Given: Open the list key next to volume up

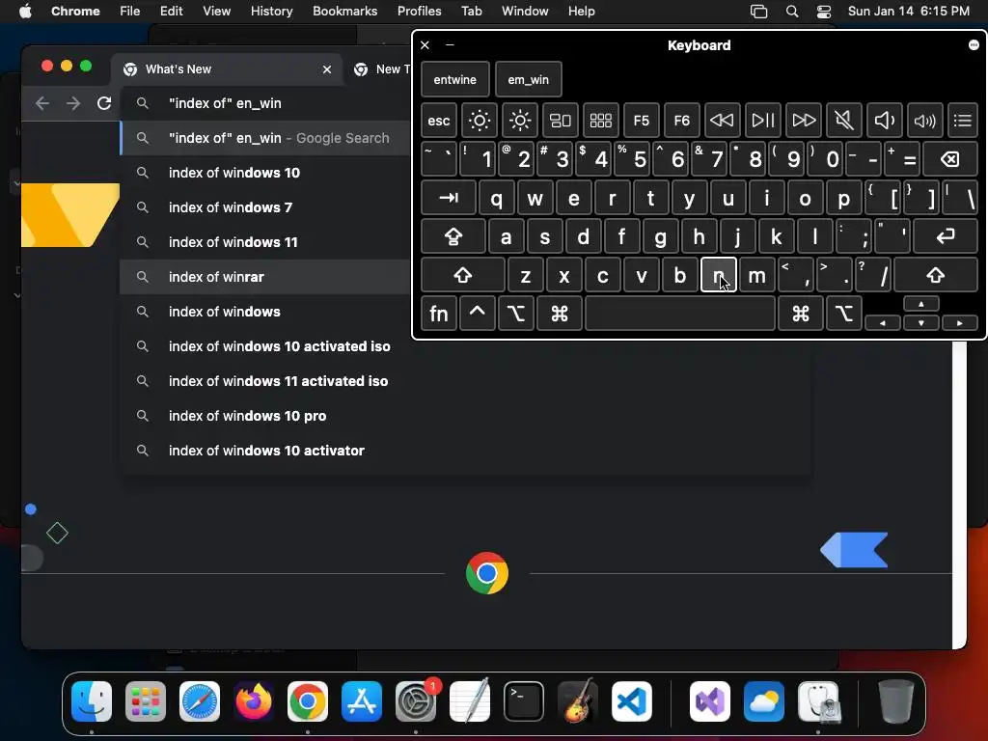Looking at the screenshot, I should [963, 121].
